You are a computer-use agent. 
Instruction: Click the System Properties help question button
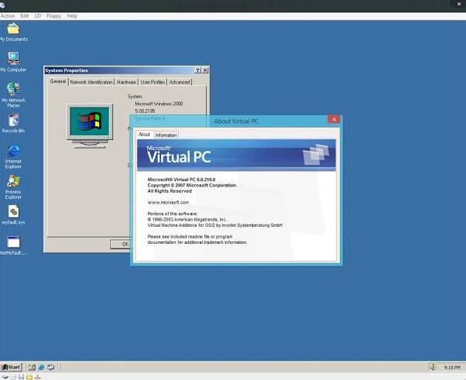click(x=197, y=70)
